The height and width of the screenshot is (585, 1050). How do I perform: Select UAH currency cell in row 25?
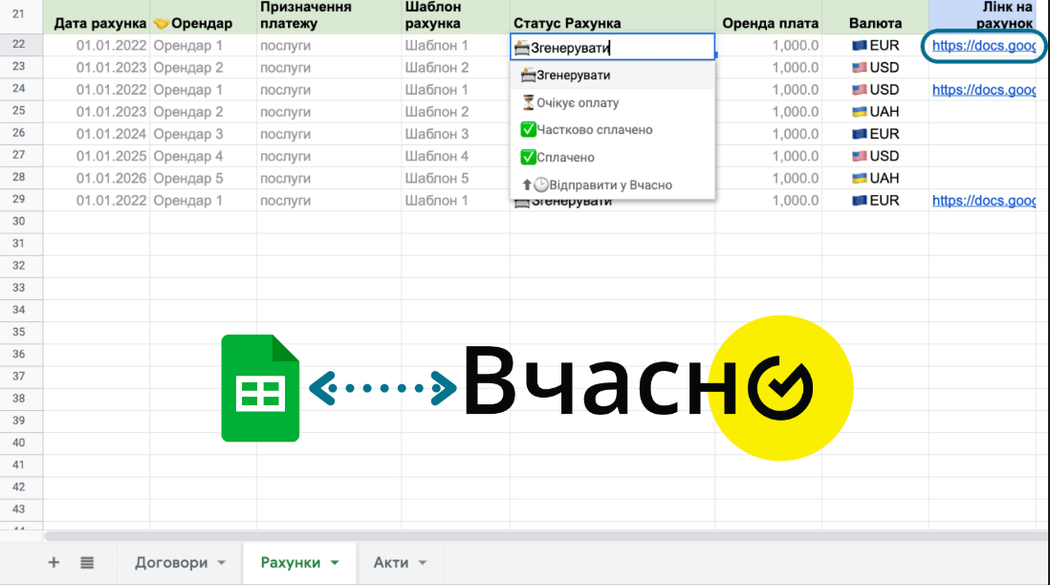click(875, 112)
